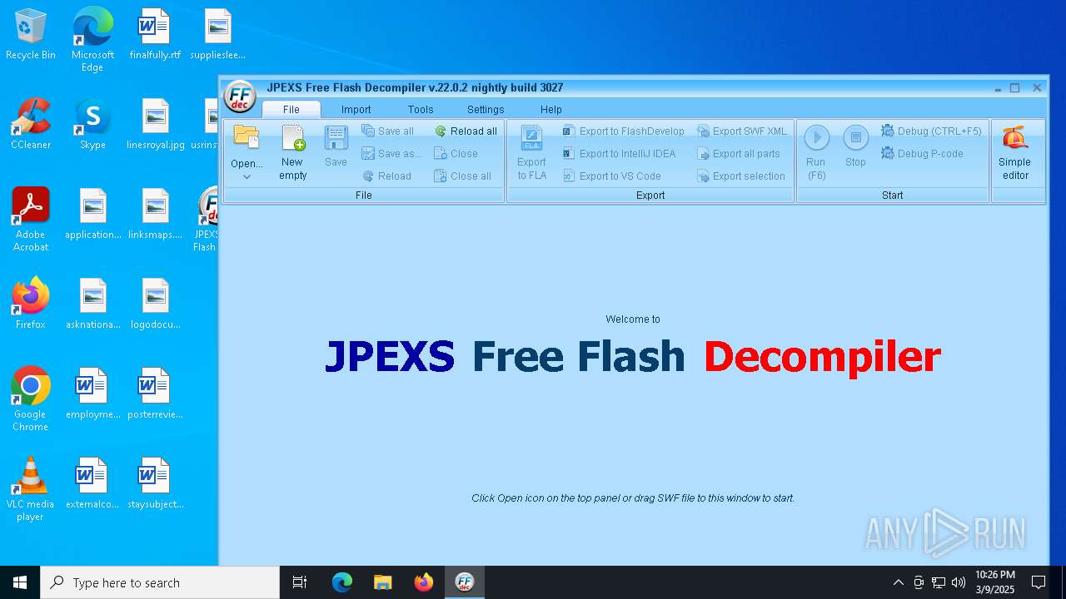Click Debug (CTRL+F5) option

(x=931, y=131)
